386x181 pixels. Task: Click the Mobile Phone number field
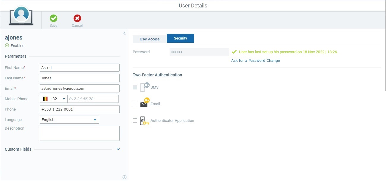click(93, 99)
